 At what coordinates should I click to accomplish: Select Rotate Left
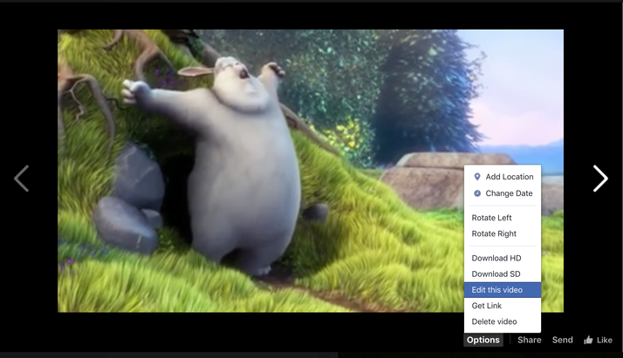(x=503, y=218)
